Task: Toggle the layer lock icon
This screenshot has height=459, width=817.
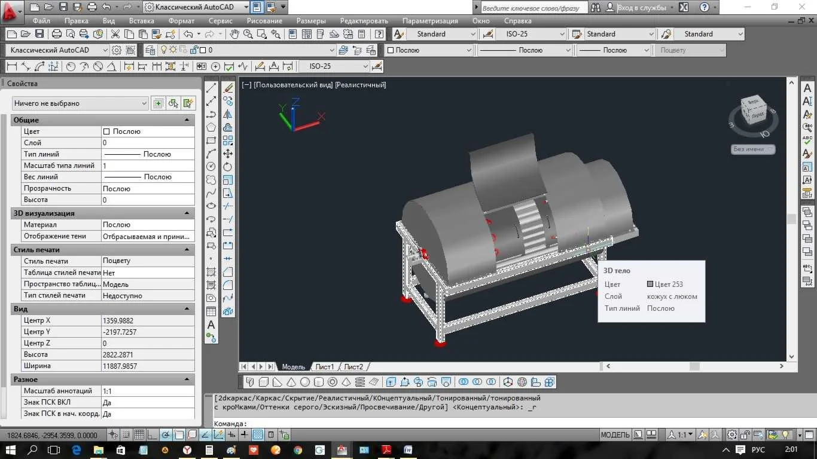Action: pos(193,50)
